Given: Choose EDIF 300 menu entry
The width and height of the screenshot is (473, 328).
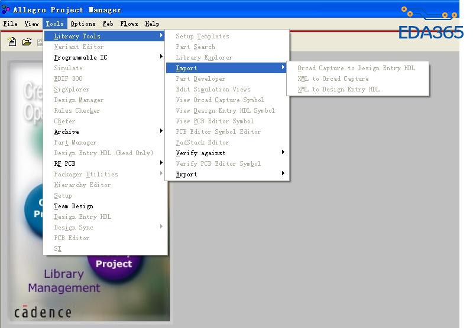Looking at the screenshot, I should point(105,78).
